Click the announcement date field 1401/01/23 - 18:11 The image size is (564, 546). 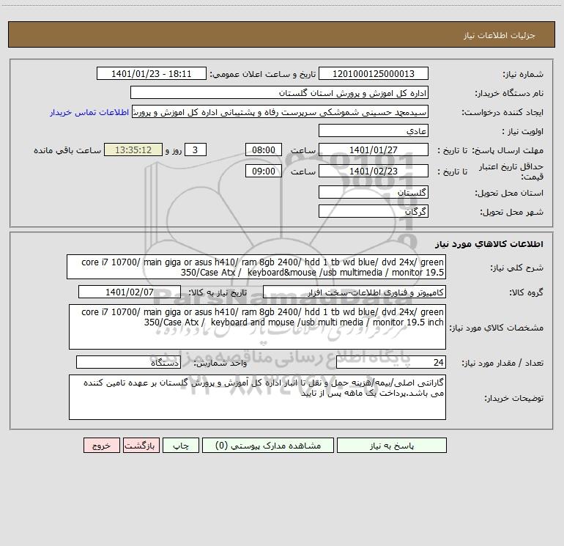click(152, 73)
